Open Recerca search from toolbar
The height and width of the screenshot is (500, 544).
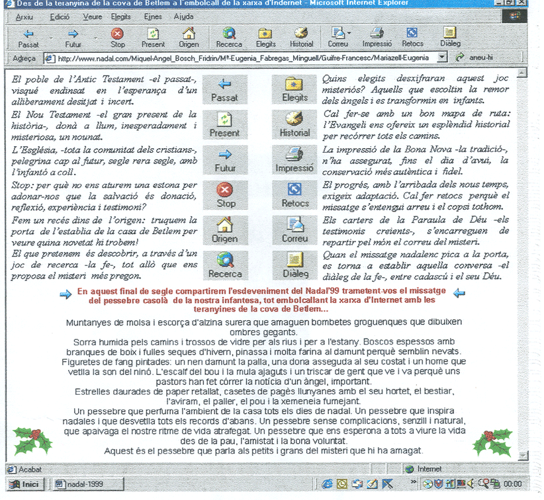tap(229, 38)
